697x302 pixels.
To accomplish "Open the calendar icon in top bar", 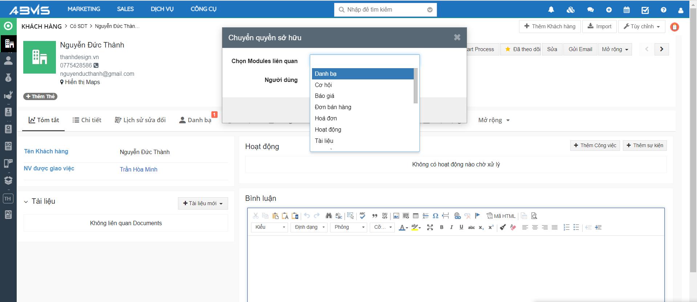I will 627,10.
